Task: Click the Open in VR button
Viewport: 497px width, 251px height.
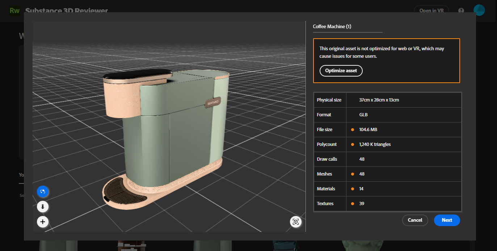Action: coord(431,10)
